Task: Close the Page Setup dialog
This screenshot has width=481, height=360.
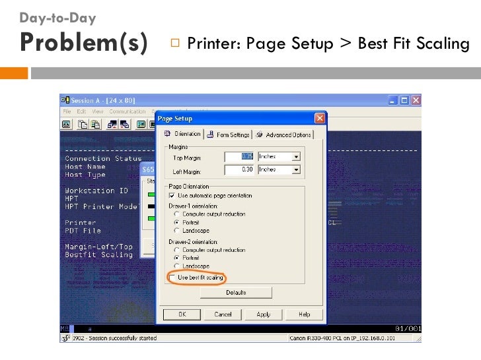Action: click(320, 118)
